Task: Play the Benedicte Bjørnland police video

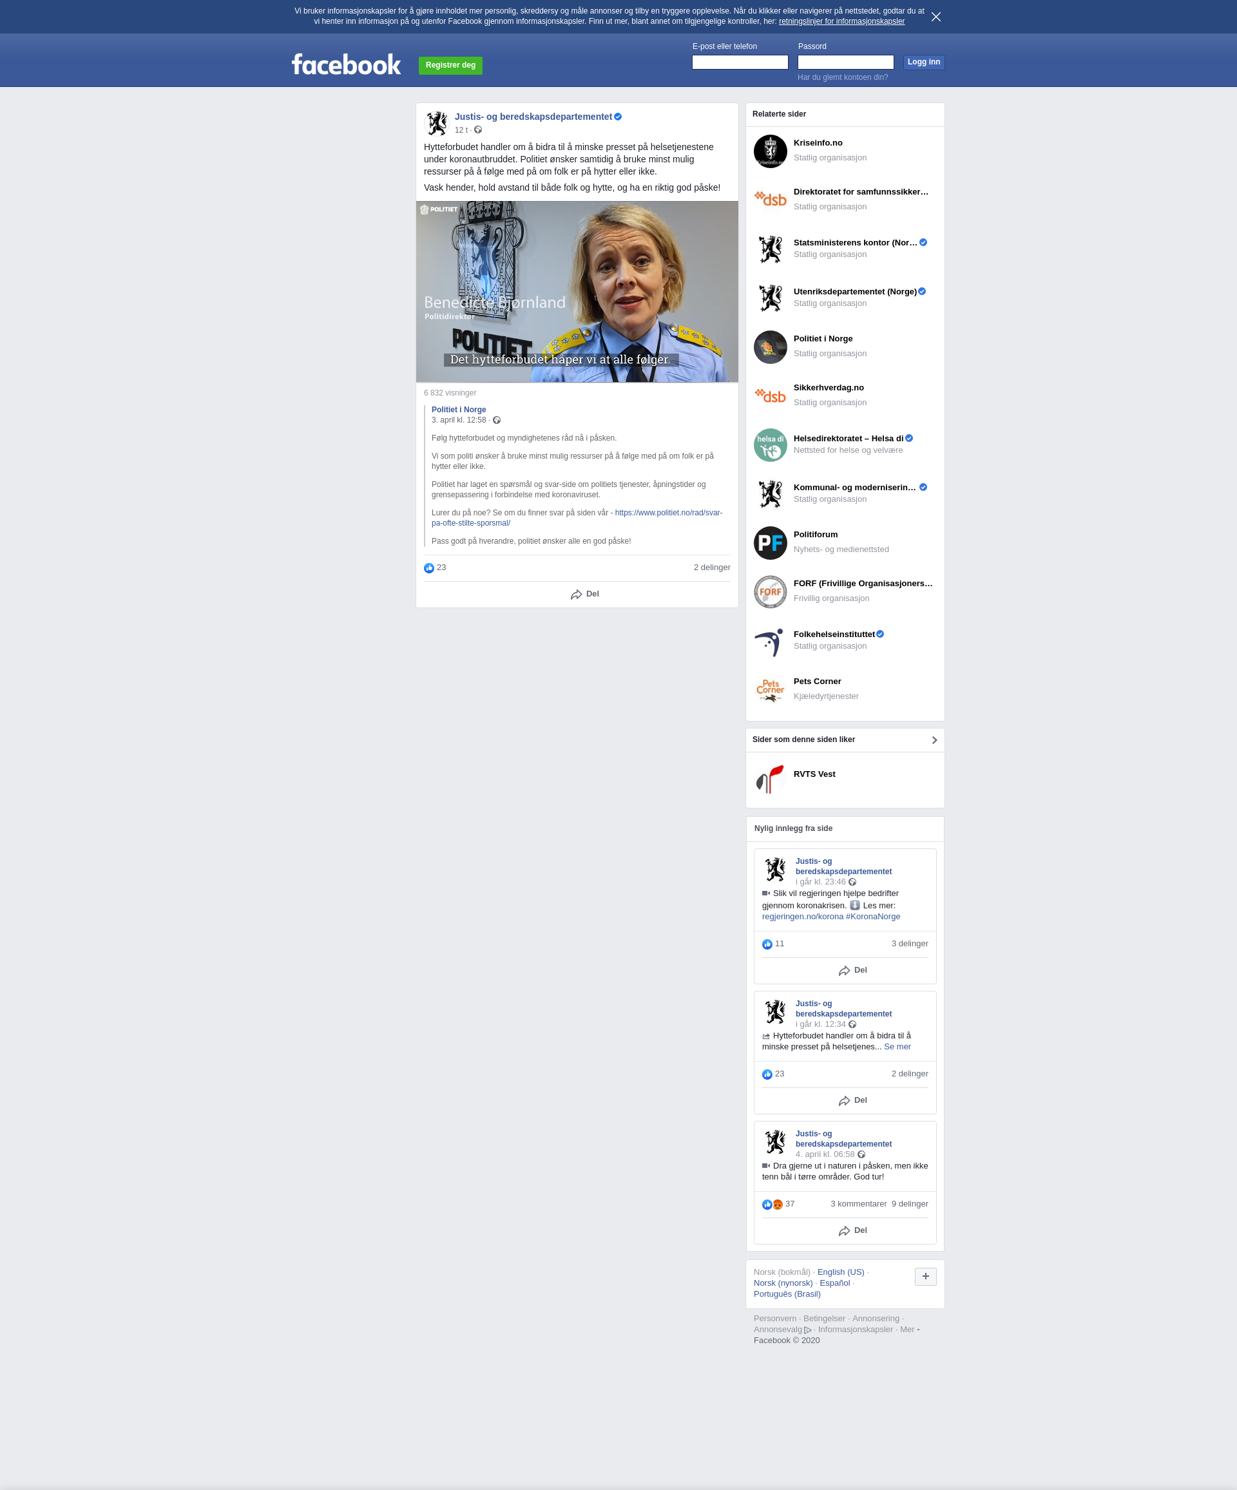Action: coord(577,292)
